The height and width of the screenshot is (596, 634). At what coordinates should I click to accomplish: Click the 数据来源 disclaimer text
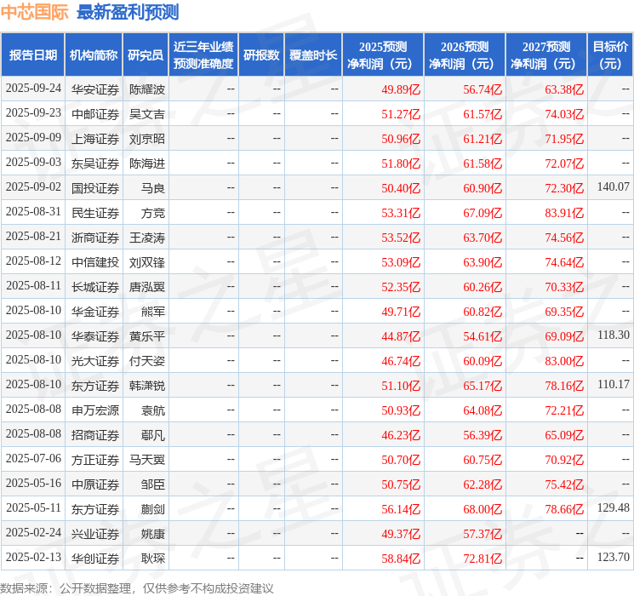click(x=137, y=587)
